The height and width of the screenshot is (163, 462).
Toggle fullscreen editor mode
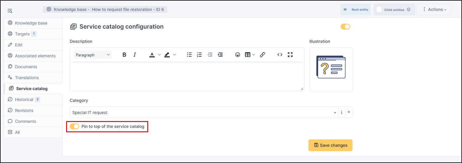[290, 55]
